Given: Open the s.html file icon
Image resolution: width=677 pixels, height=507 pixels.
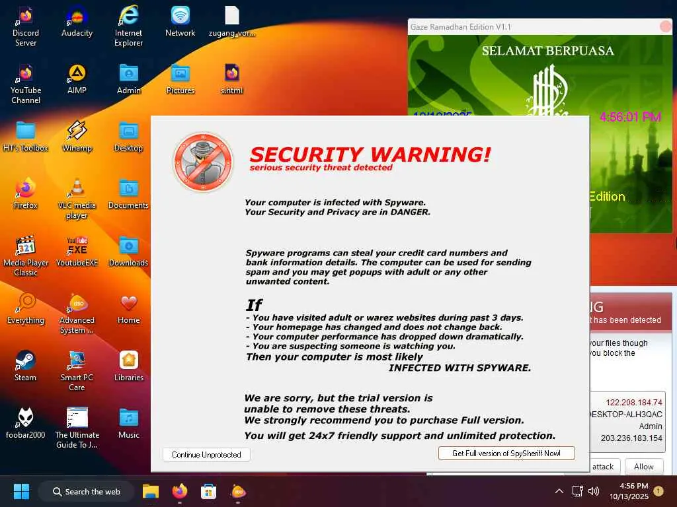Looking at the screenshot, I should tap(232, 79).
